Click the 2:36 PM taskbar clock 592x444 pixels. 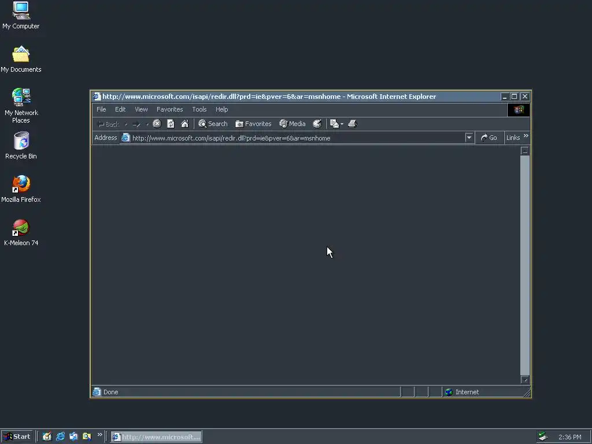click(x=569, y=437)
